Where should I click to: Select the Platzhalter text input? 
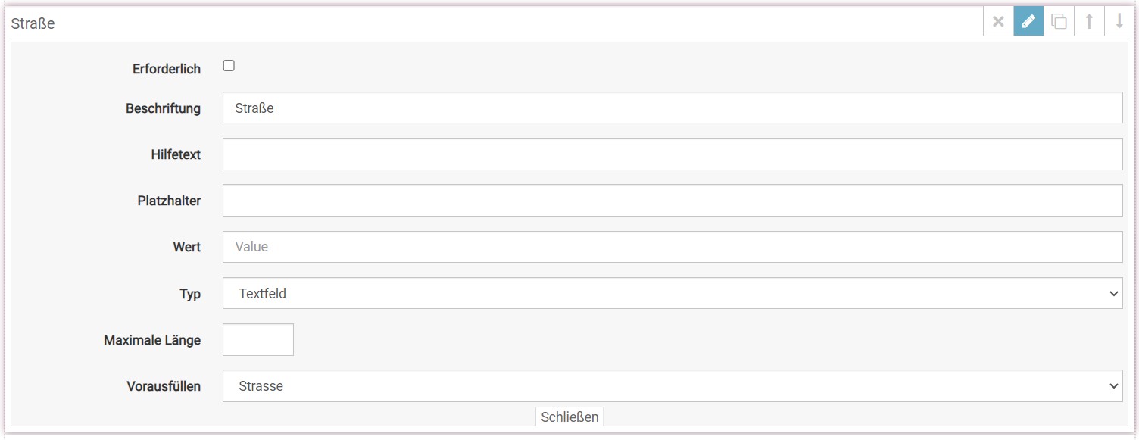point(672,201)
